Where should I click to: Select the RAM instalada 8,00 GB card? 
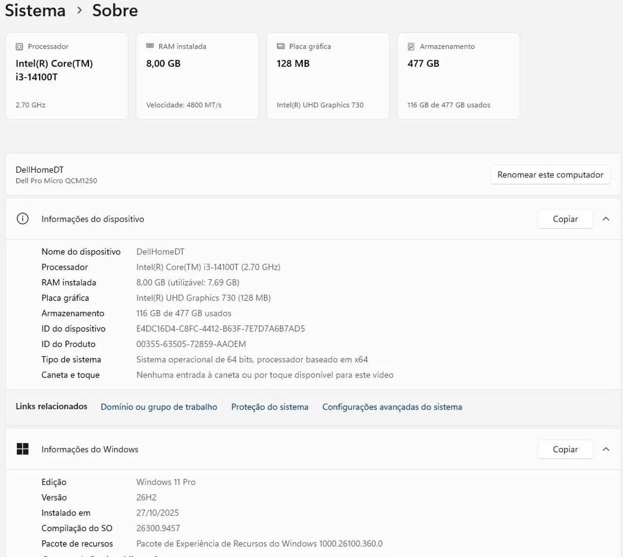click(197, 76)
